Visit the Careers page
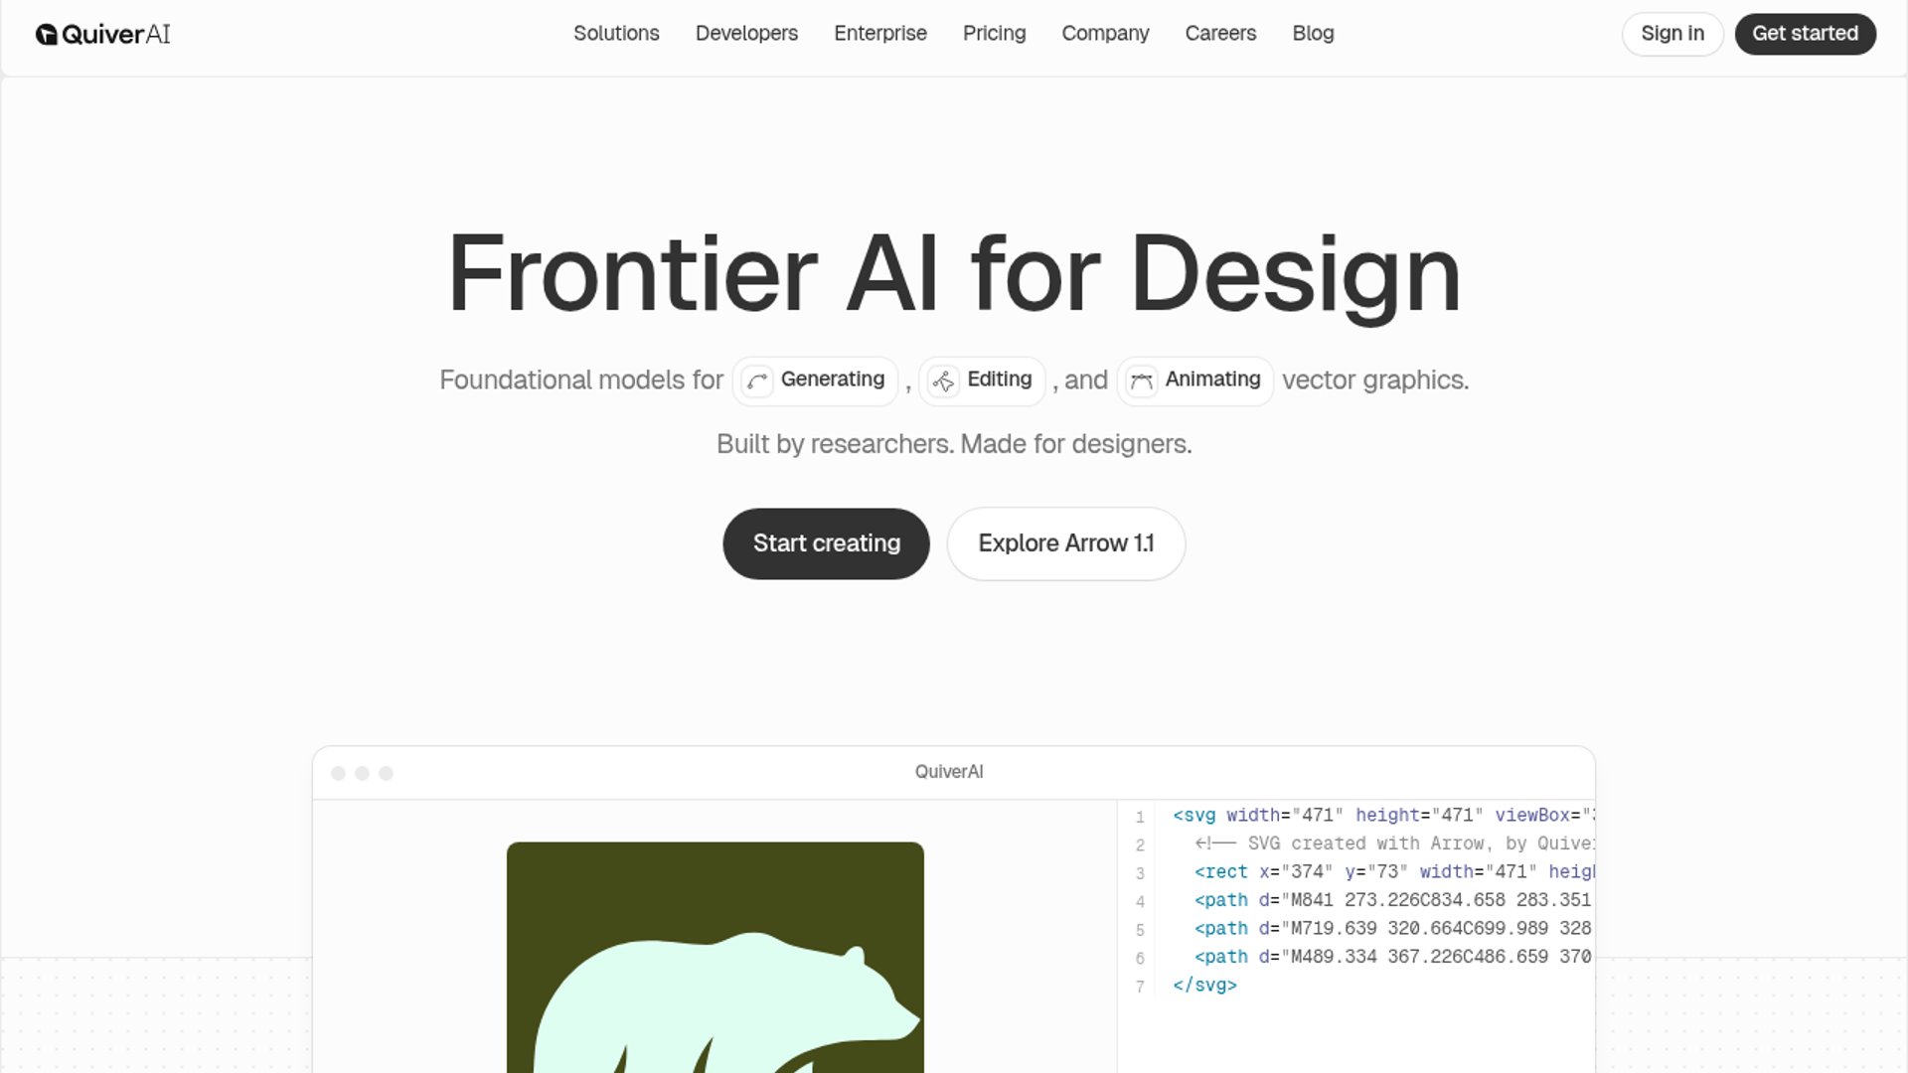The height and width of the screenshot is (1073, 1908). tap(1220, 33)
